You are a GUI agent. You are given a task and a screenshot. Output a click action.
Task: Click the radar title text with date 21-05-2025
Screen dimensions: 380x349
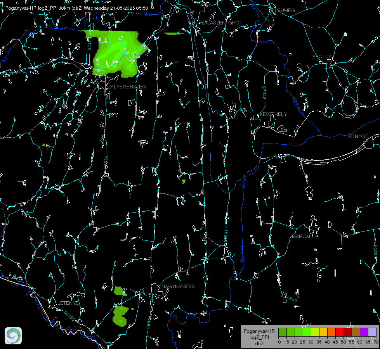76,8
